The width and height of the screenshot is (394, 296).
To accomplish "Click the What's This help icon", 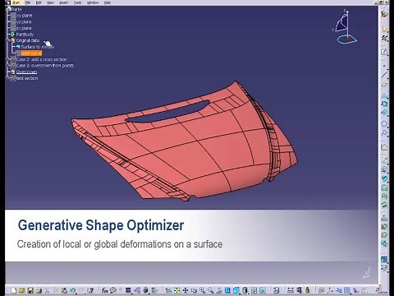I will pyautogui.click(x=90, y=290).
